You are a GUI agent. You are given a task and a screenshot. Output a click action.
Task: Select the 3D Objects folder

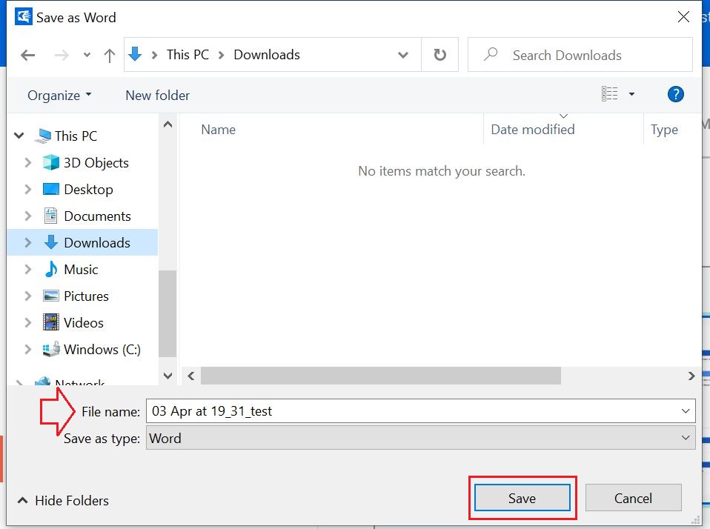[x=96, y=163]
